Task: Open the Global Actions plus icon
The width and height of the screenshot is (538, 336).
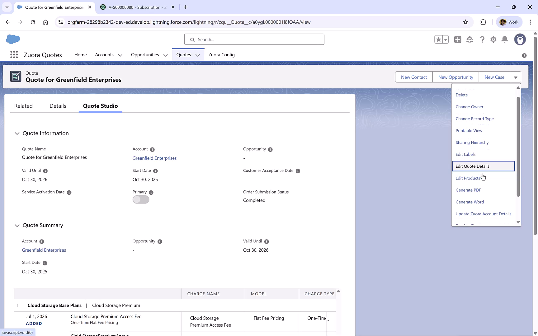Action: point(458,40)
